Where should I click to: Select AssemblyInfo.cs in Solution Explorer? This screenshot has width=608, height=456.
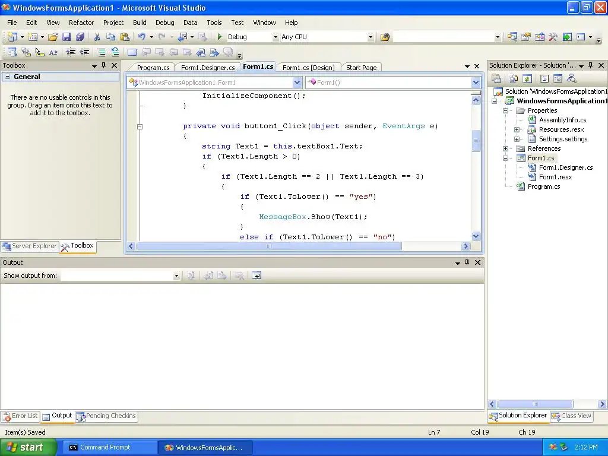pyautogui.click(x=562, y=120)
